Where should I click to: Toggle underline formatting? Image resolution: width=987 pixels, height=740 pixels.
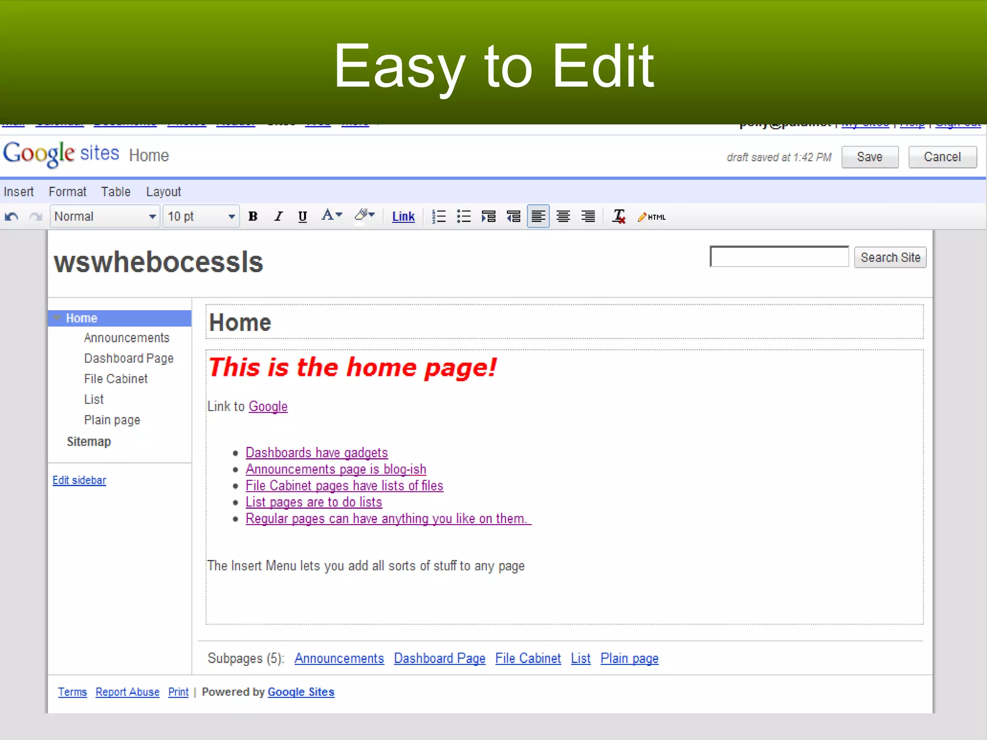[x=302, y=217]
